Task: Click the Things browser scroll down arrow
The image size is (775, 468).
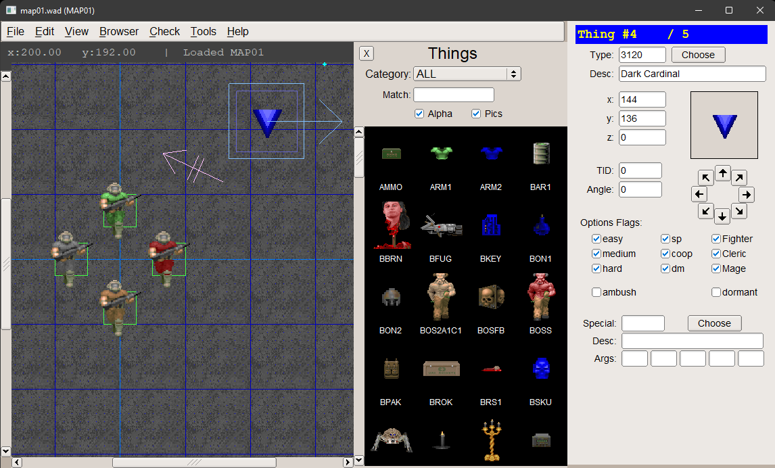Action: coord(359,461)
